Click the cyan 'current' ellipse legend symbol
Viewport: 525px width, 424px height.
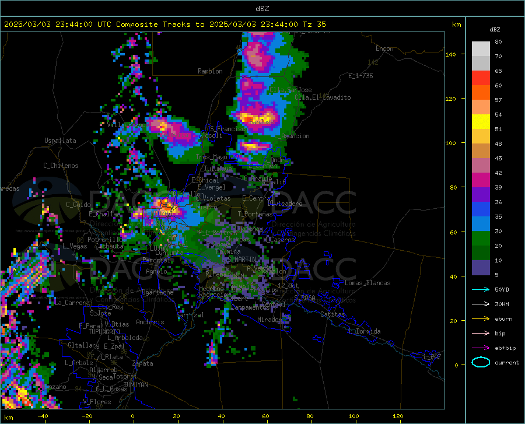[x=481, y=362]
